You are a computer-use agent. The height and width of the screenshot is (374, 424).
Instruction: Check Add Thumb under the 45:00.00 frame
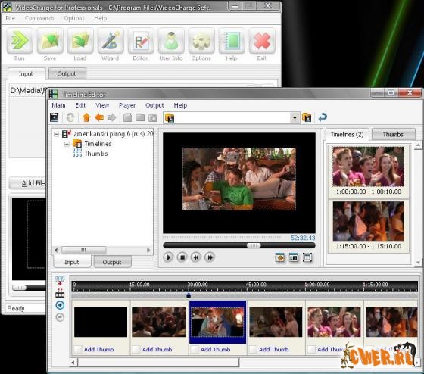click(x=253, y=349)
